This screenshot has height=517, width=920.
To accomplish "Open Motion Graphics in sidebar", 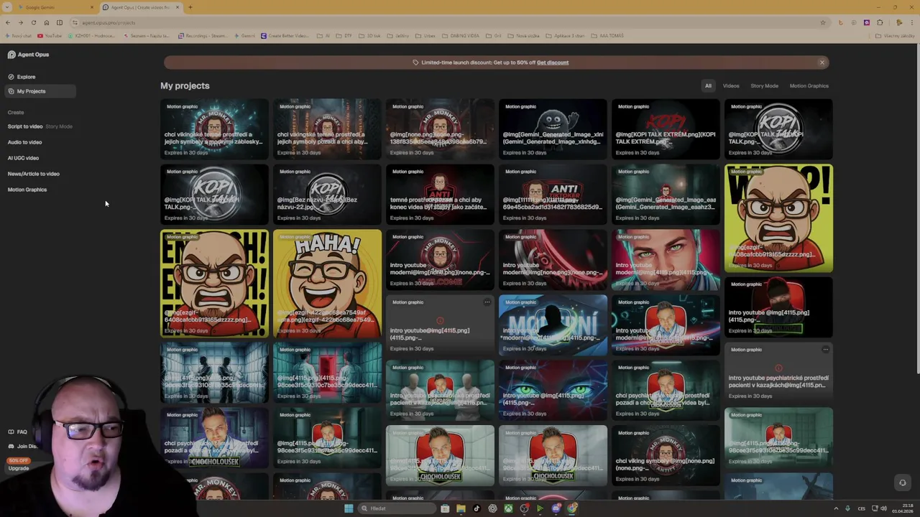I will click(27, 190).
